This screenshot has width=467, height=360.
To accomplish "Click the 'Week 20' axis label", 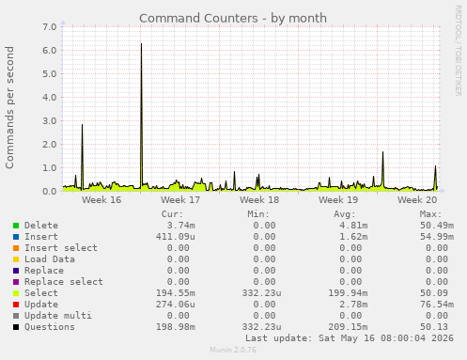I will [x=417, y=200].
